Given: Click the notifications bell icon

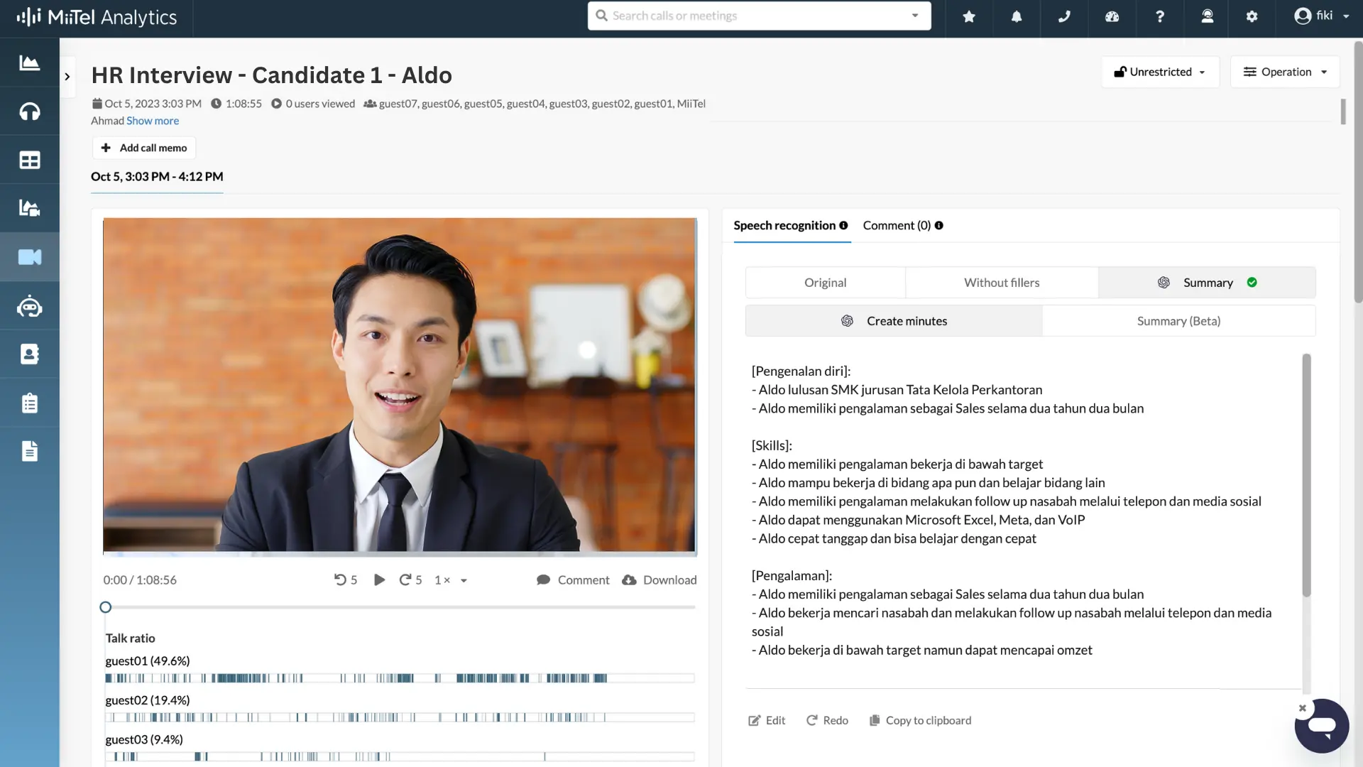Looking at the screenshot, I should [1017, 15].
